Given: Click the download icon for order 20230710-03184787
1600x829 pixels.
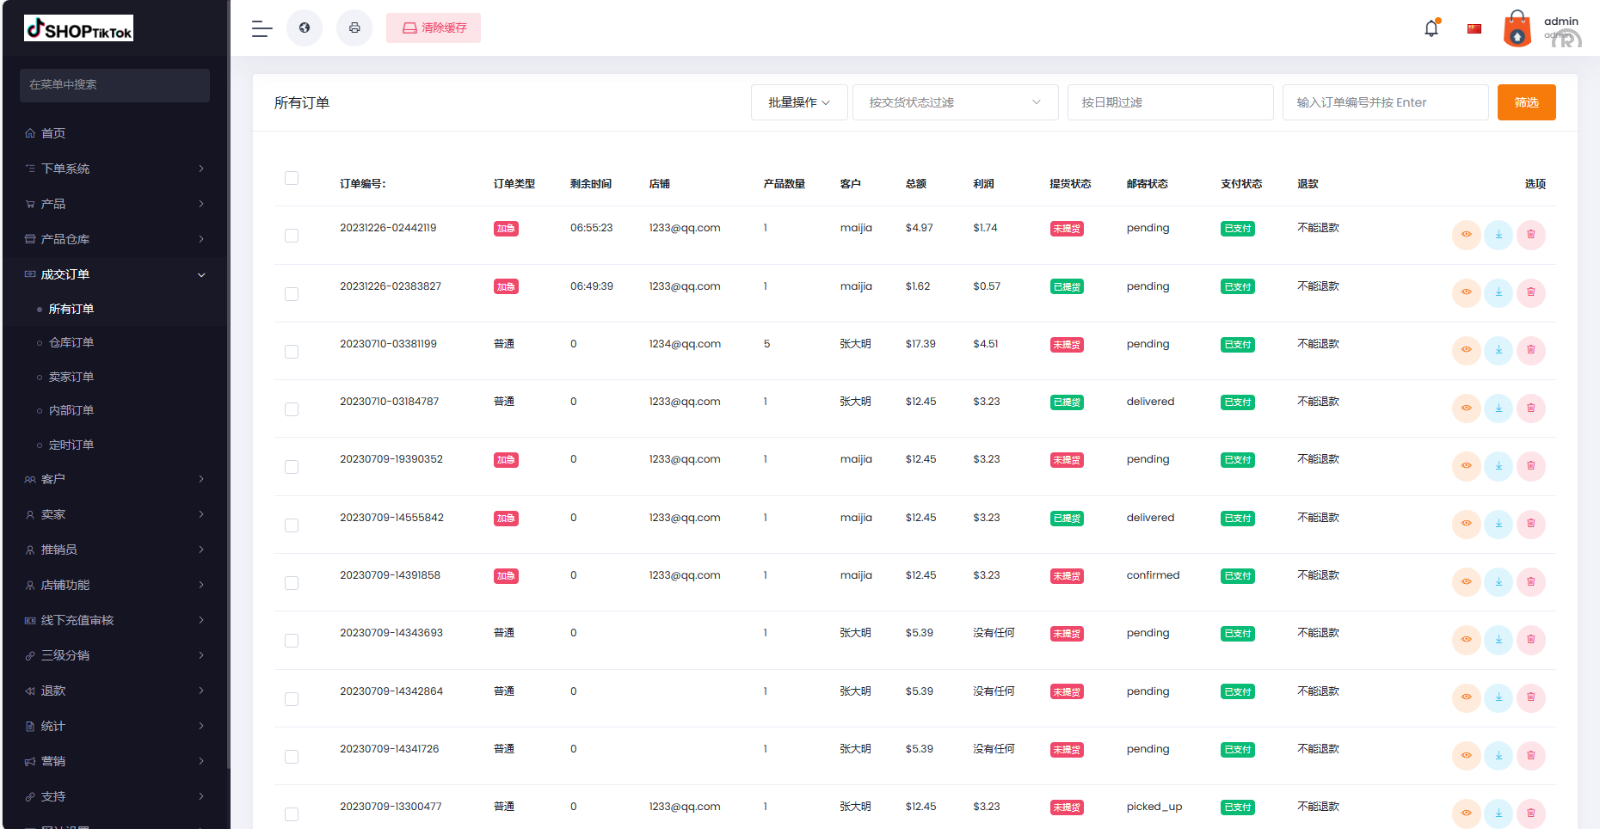Looking at the screenshot, I should coord(1498,408).
